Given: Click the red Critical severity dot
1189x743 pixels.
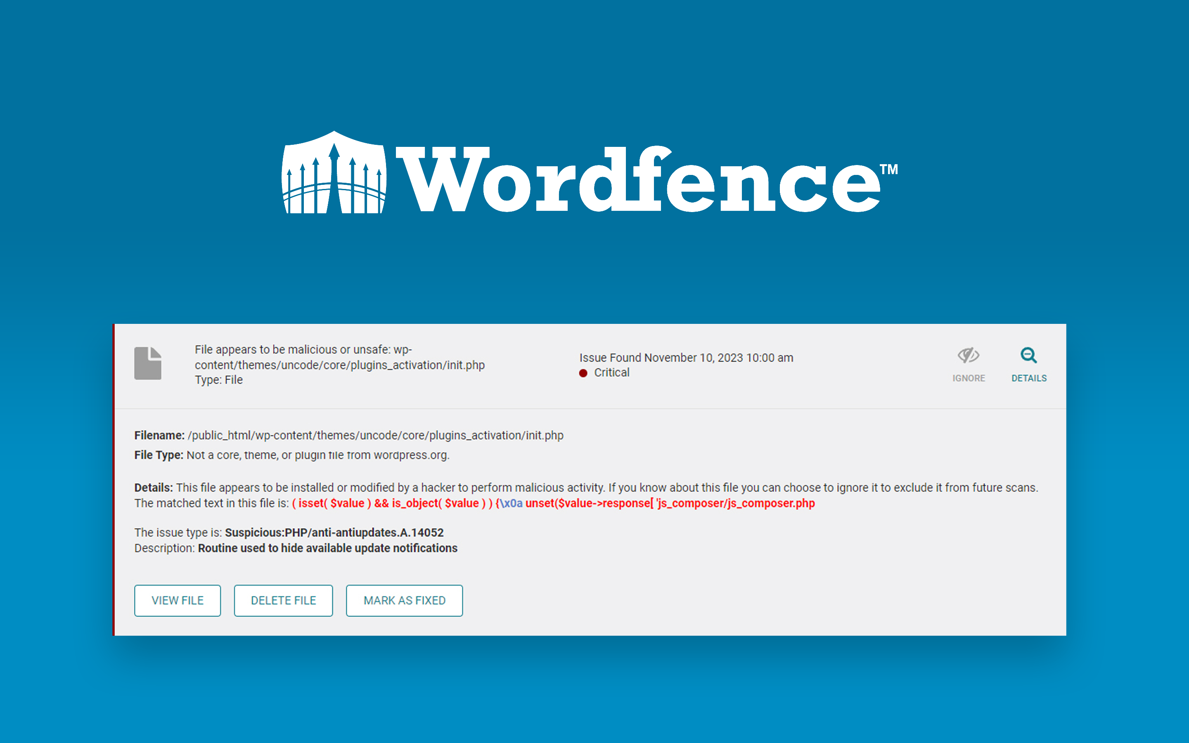Looking at the screenshot, I should [583, 373].
